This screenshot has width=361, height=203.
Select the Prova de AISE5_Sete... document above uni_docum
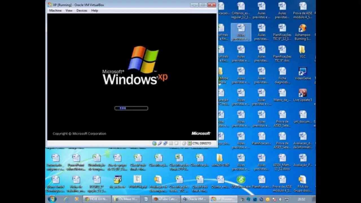(x=282, y=119)
